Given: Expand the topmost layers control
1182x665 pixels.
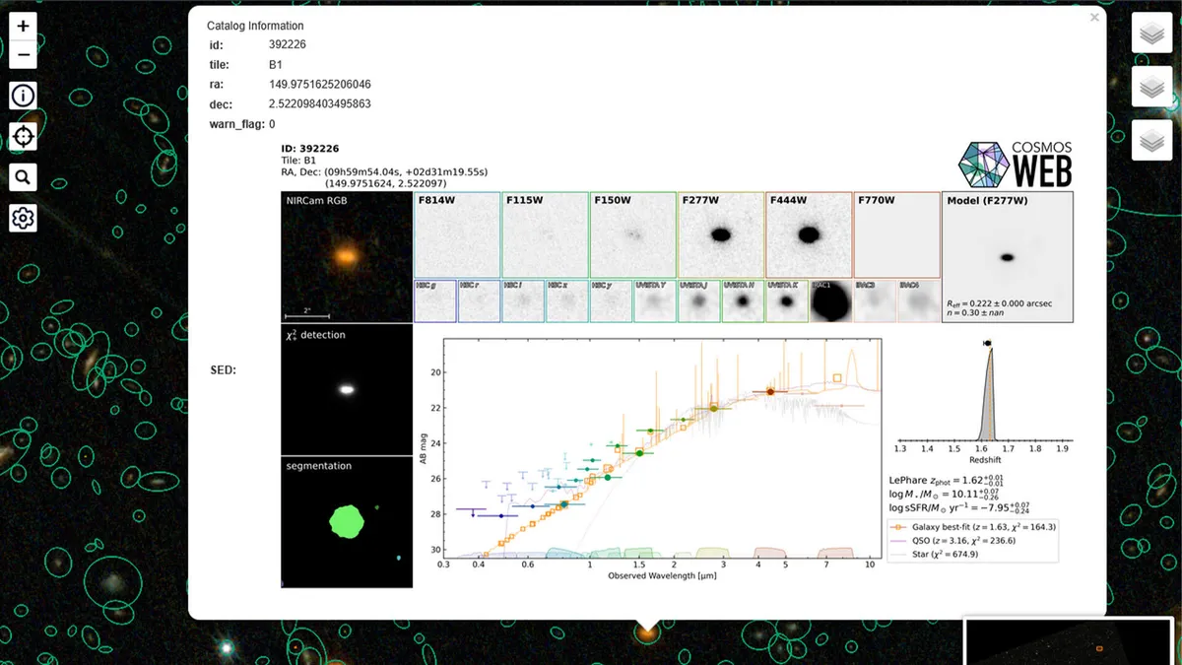Looking at the screenshot, I should click(x=1150, y=34).
